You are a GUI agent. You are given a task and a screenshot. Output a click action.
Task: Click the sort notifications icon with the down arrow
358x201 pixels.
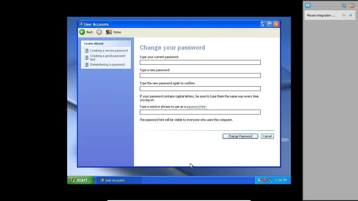pyautogui.click(x=344, y=6)
